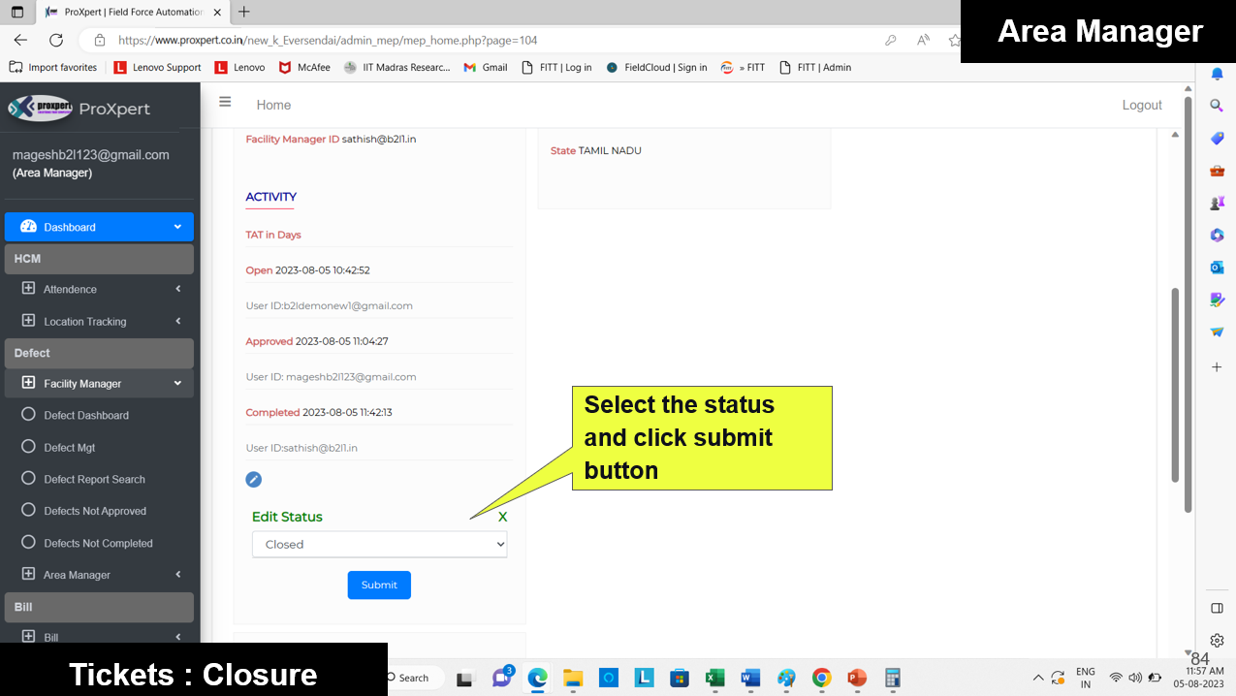The width and height of the screenshot is (1236, 696).
Task: Open Excel from the Windows taskbar
Action: point(714,678)
